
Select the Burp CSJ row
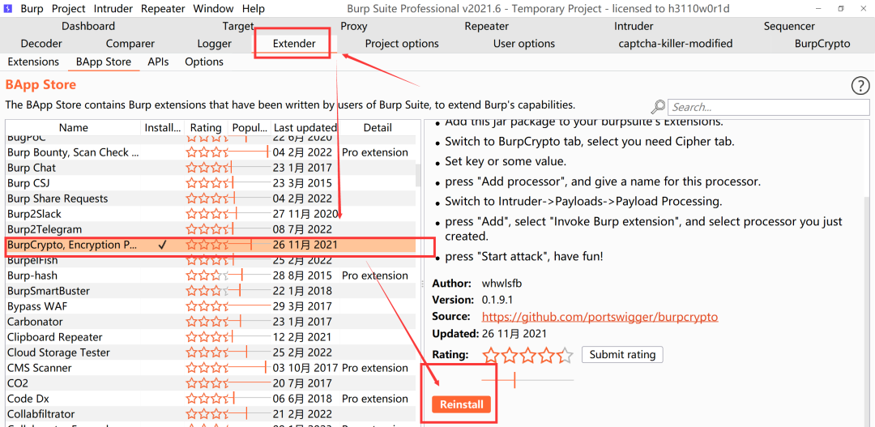click(x=211, y=184)
